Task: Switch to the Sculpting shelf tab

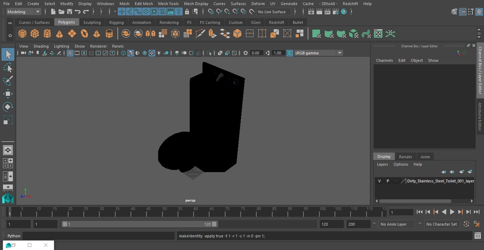Action: coord(92,22)
